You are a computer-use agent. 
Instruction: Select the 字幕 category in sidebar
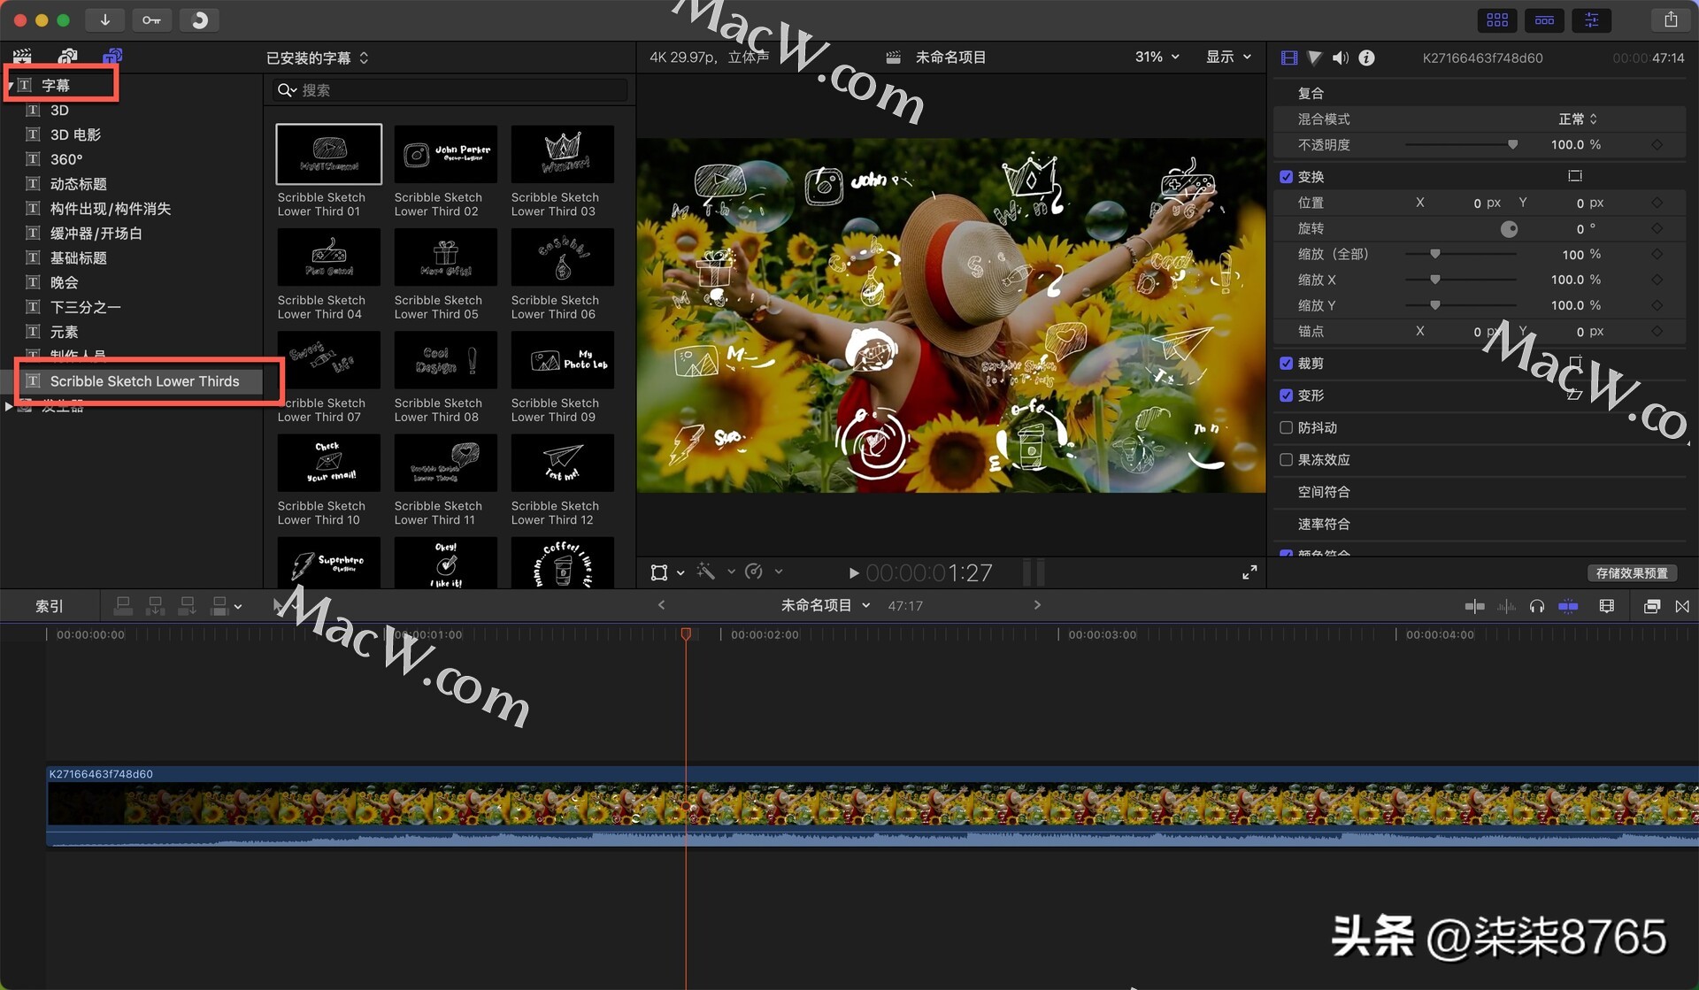point(58,85)
